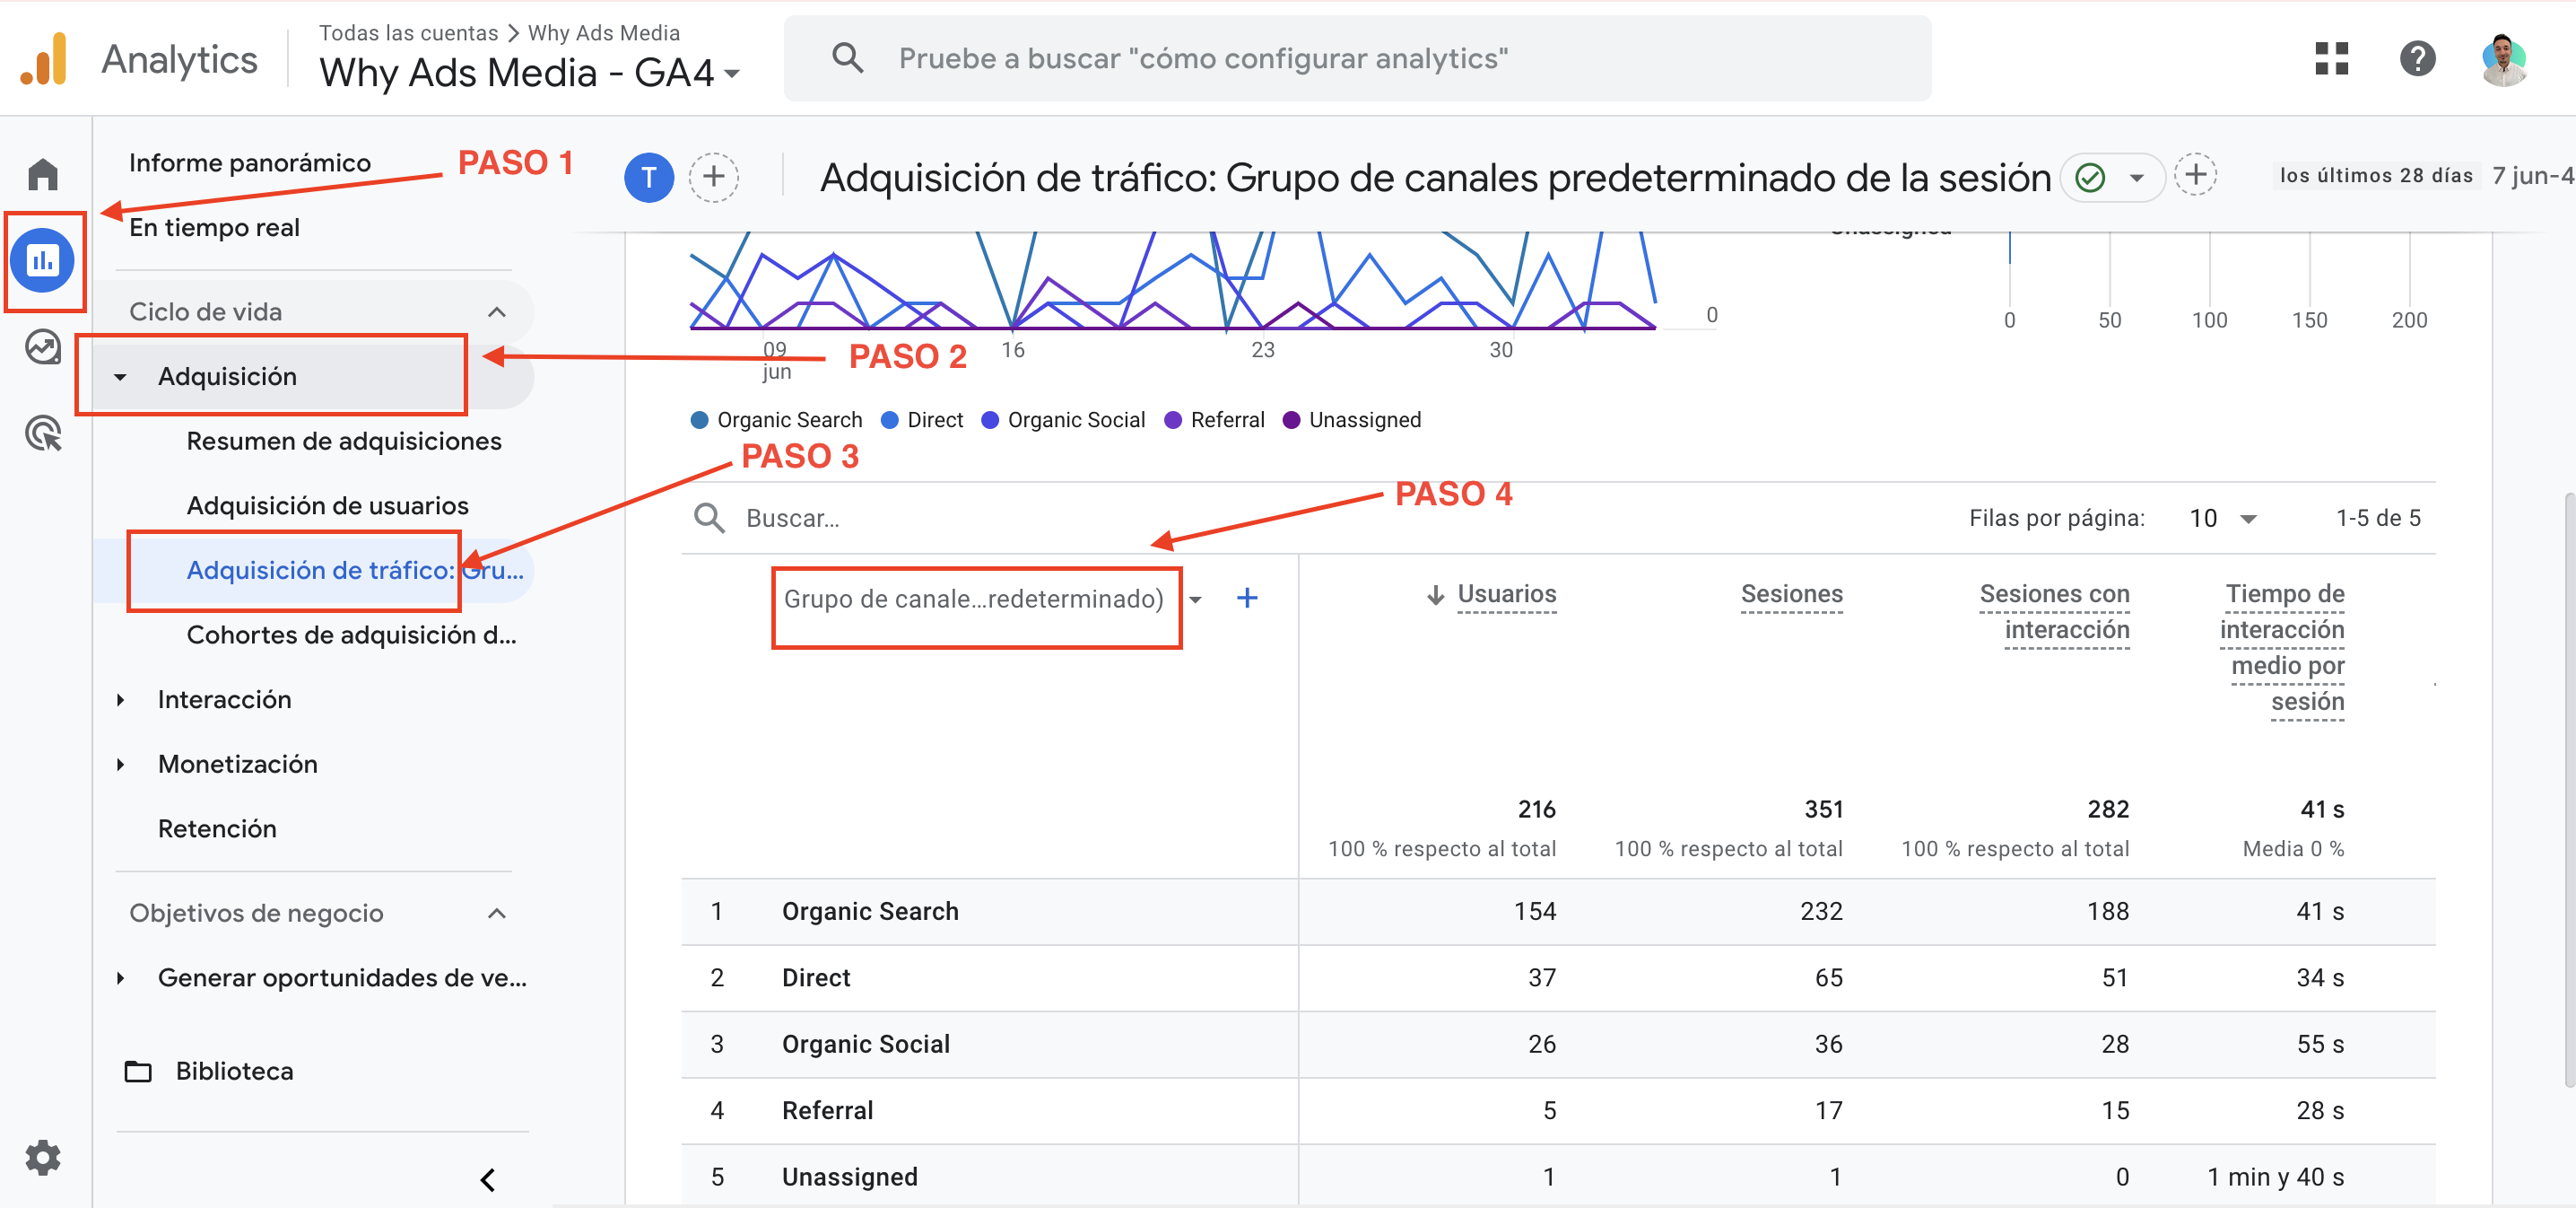Collapse the Ciclo de vida section
This screenshot has width=2576, height=1208.
coord(496,311)
